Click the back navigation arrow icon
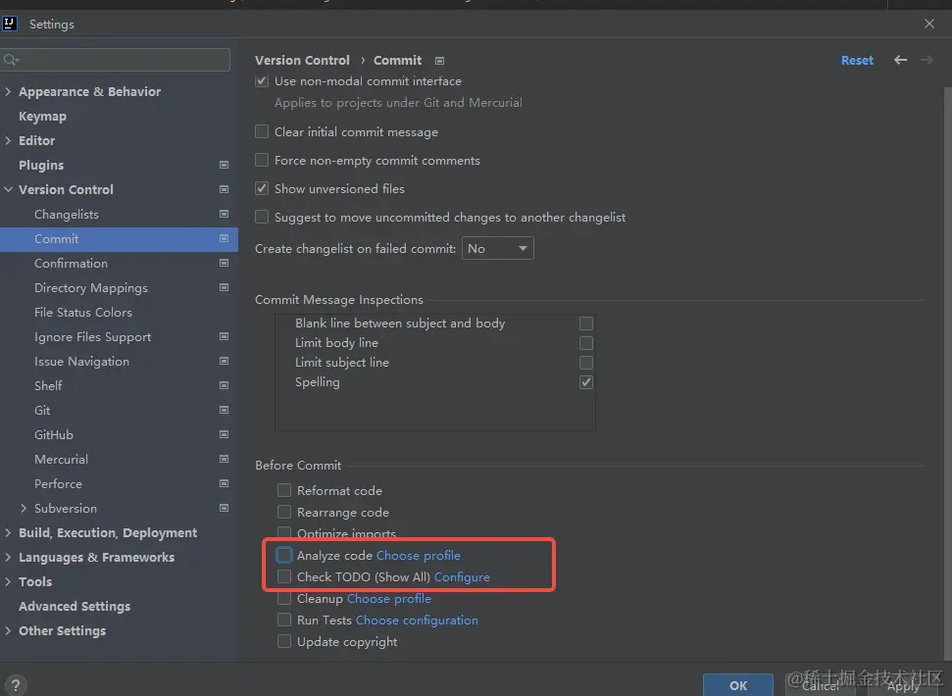The width and height of the screenshot is (952, 696). [x=900, y=60]
